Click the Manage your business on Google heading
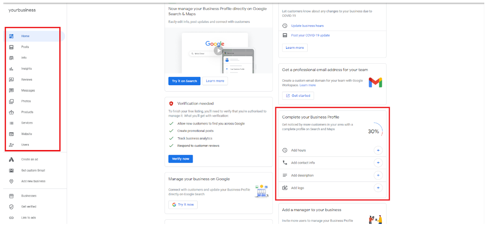 [x=199, y=179]
